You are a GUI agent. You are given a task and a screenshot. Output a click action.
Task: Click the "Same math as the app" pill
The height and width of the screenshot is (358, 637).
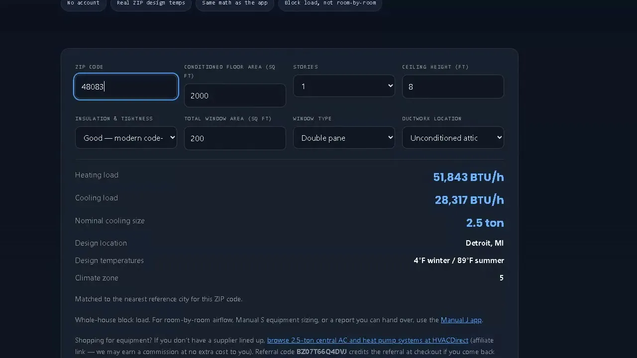pyautogui.click(x=235, y=3)
